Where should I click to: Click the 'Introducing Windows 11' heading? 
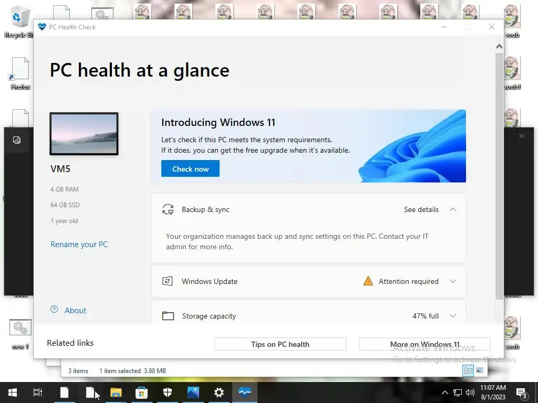pos(218,122)
